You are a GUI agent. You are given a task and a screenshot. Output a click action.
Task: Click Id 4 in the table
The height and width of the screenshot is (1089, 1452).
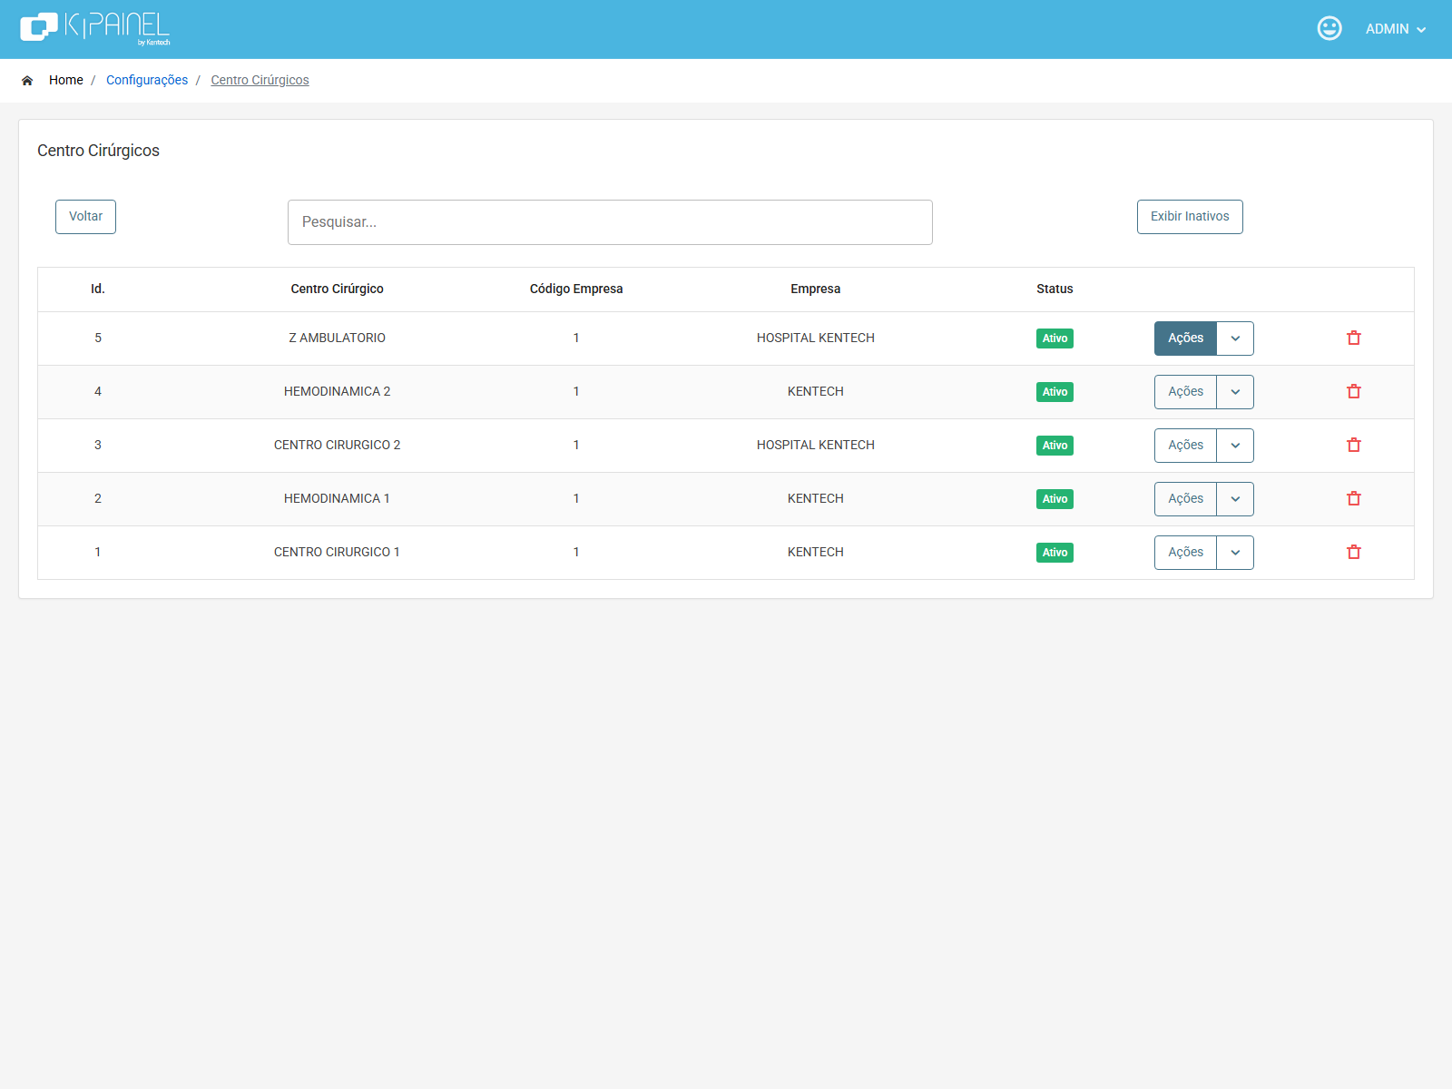click(x=98, y=391)
